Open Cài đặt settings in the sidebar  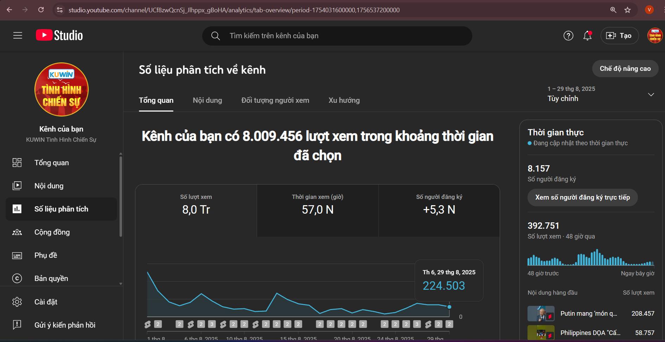(x=61, y=302)
